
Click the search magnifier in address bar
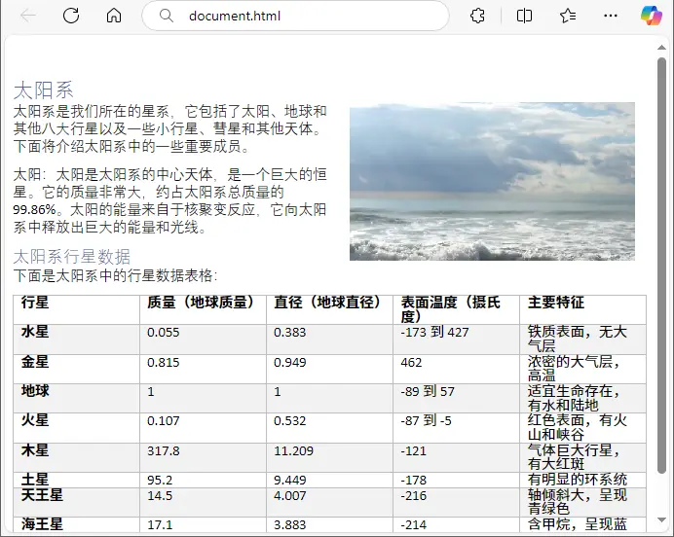(167, 16)
